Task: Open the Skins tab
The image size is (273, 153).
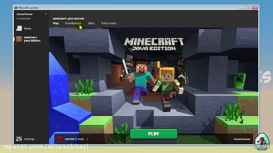Action: tap(91, 23)
